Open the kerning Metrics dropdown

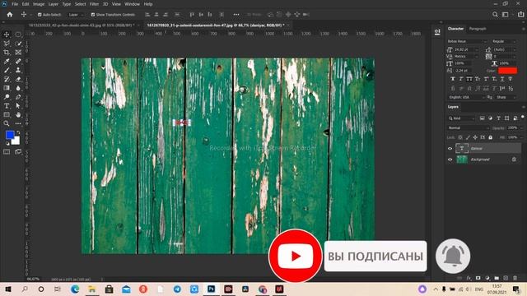point(466,57)
